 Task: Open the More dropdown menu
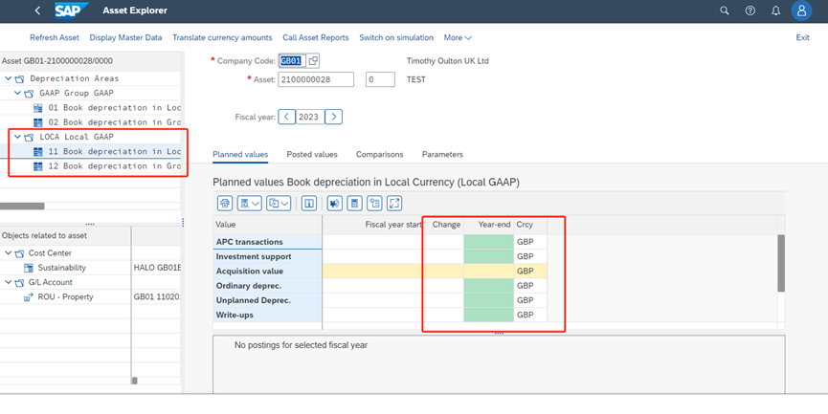(x=458, y=37)
